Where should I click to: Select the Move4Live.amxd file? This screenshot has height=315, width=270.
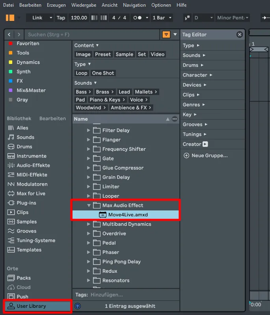point(126,215)
